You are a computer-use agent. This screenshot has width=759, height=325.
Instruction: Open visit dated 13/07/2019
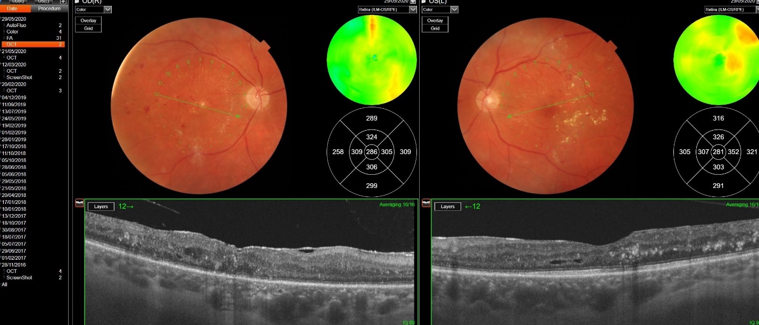coord(14,112)
